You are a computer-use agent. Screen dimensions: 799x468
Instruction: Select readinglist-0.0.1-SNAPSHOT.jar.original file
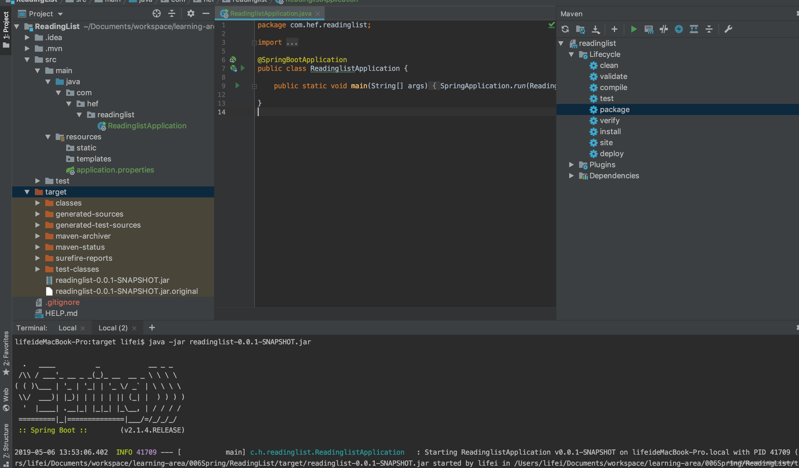click(x=126, y=291)
